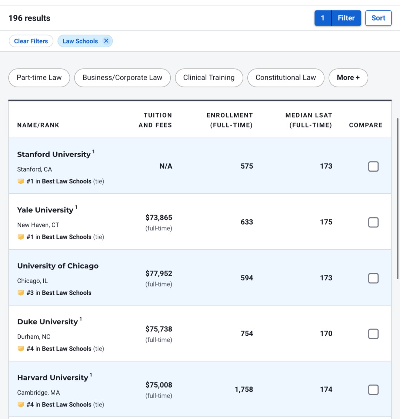Open Stanford University school page
This screenshot has width=400, height=419.
54,154
